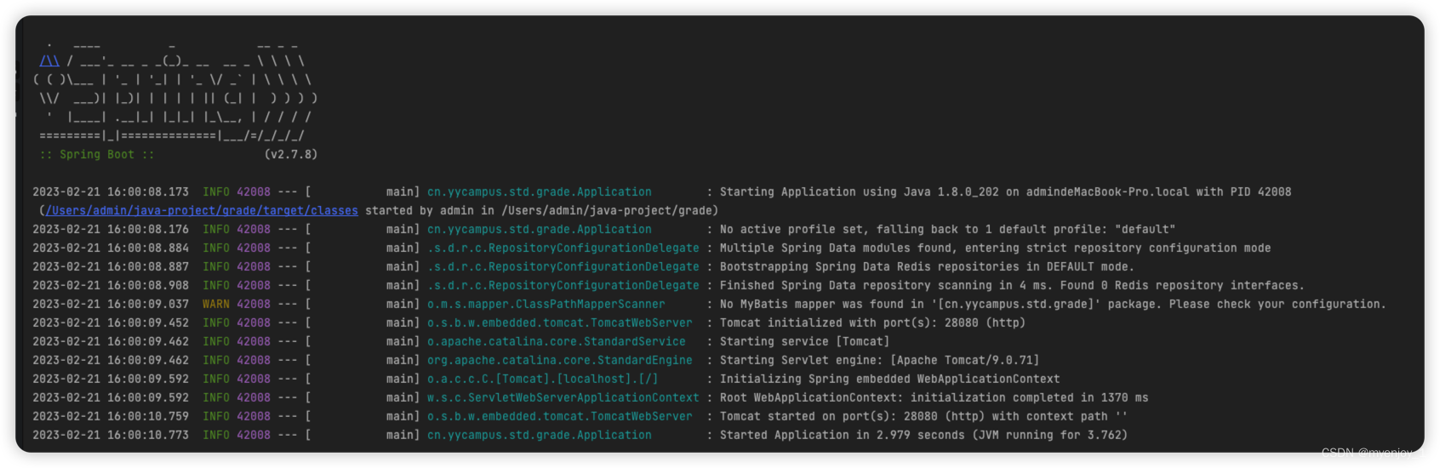Select message 'Starting Application using Java 1.8.0_202'
This screenshot has width=1440, height=468.
(x=860, y=191)
